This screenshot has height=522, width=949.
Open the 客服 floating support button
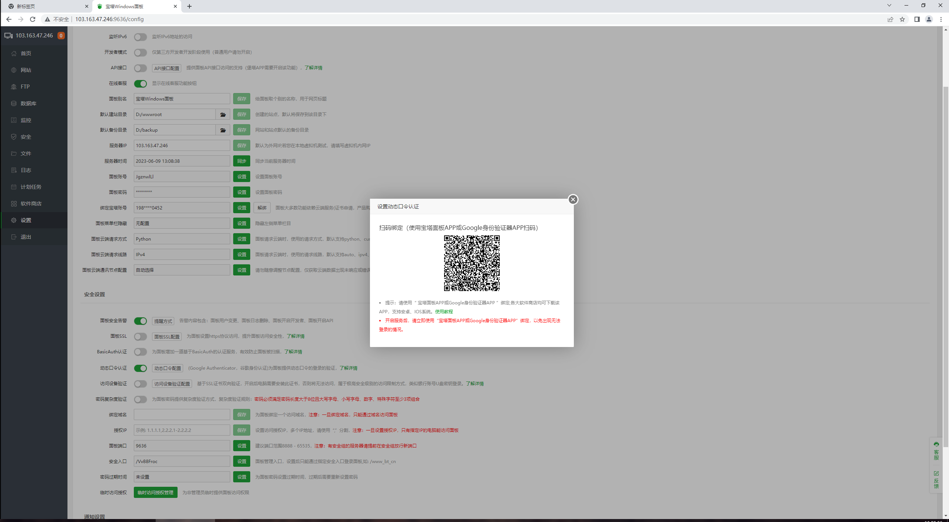pos(936,451)
